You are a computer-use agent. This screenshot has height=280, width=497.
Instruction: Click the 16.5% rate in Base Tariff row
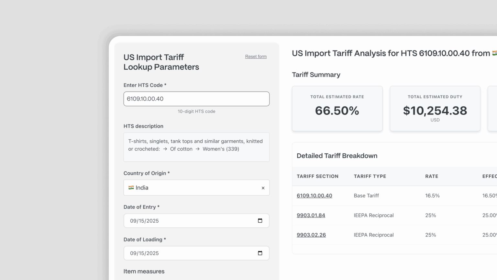click(432, 196)
